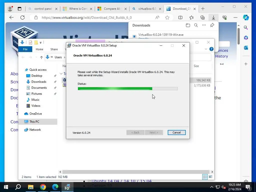The width and height of the screenshot is (256, 192).
Task: Add this page to favorites star
Action: pos(167,17)
